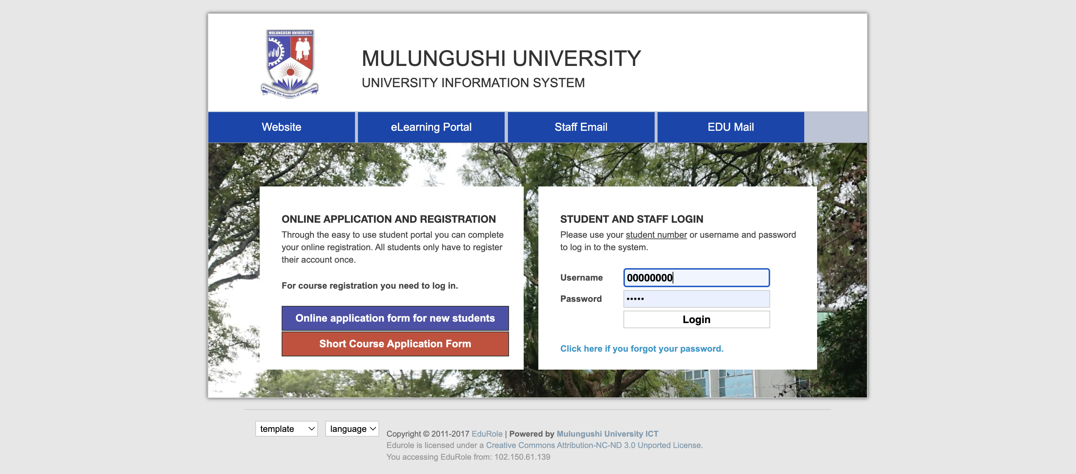Click the Mulungushi University heading title

(x=501, y=58)
